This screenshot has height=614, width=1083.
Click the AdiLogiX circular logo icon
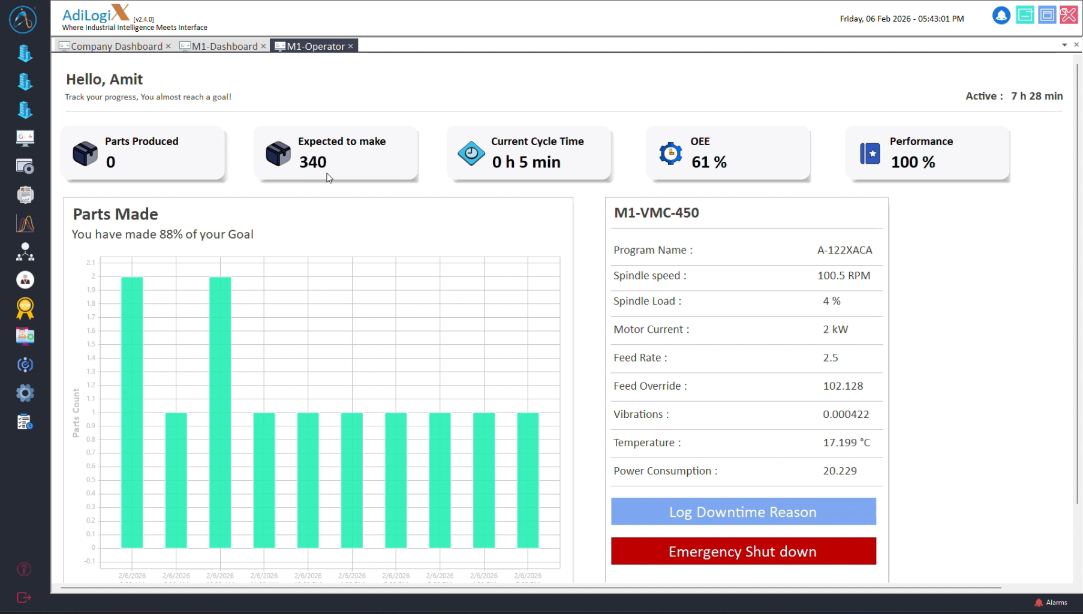click(x=23, y=19)
